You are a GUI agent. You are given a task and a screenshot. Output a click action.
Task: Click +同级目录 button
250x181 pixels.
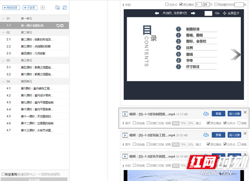click(11, 7)
